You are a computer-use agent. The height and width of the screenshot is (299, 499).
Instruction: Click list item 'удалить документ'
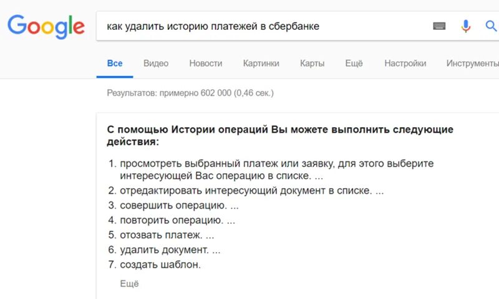[164, 250]
